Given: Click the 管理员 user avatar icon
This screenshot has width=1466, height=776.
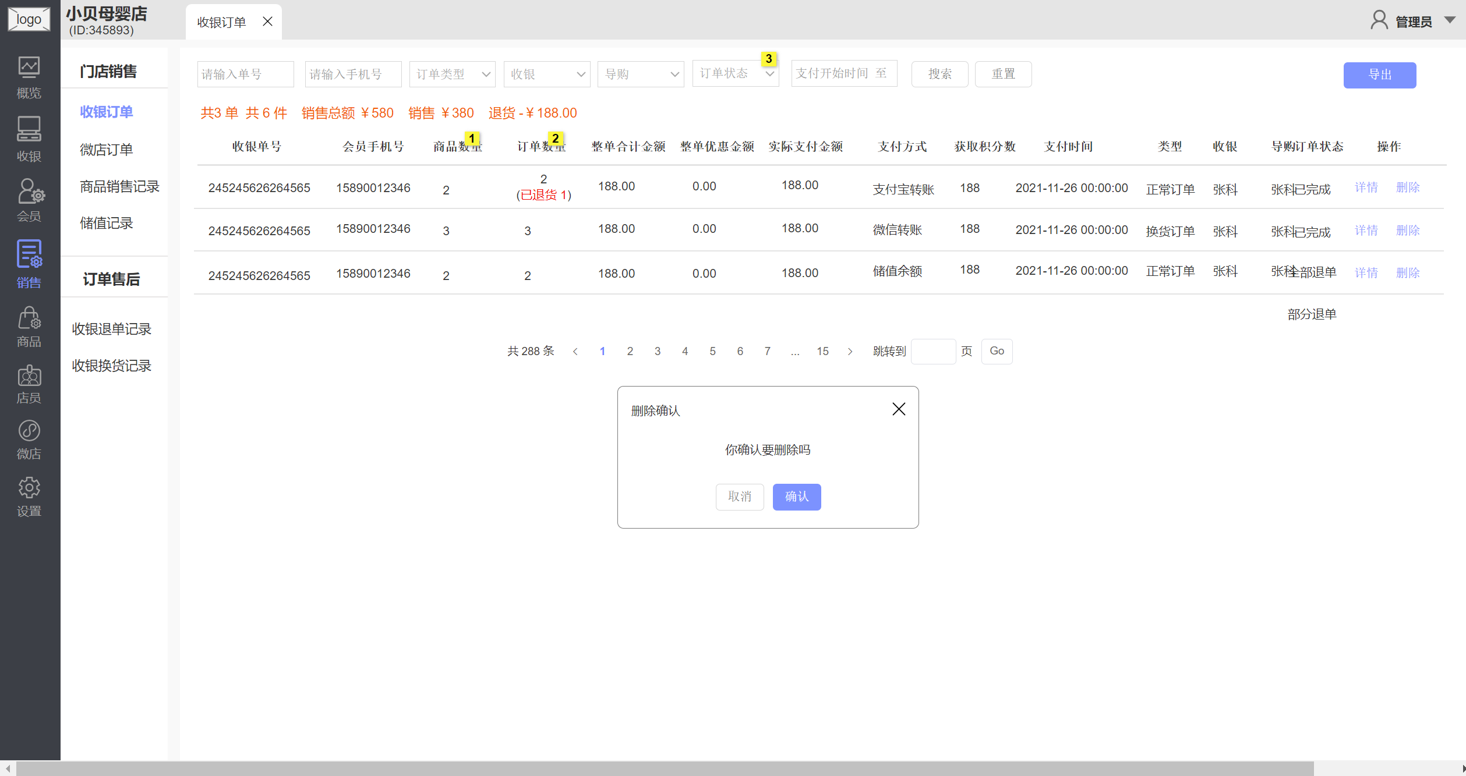Looking at the screenshot, I should tap(1379, 20).
